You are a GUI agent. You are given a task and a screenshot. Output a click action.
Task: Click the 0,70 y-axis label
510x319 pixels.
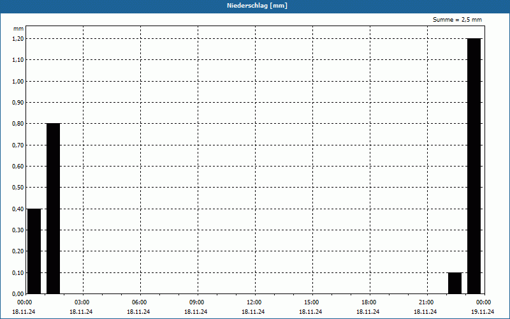click(18, 145)
